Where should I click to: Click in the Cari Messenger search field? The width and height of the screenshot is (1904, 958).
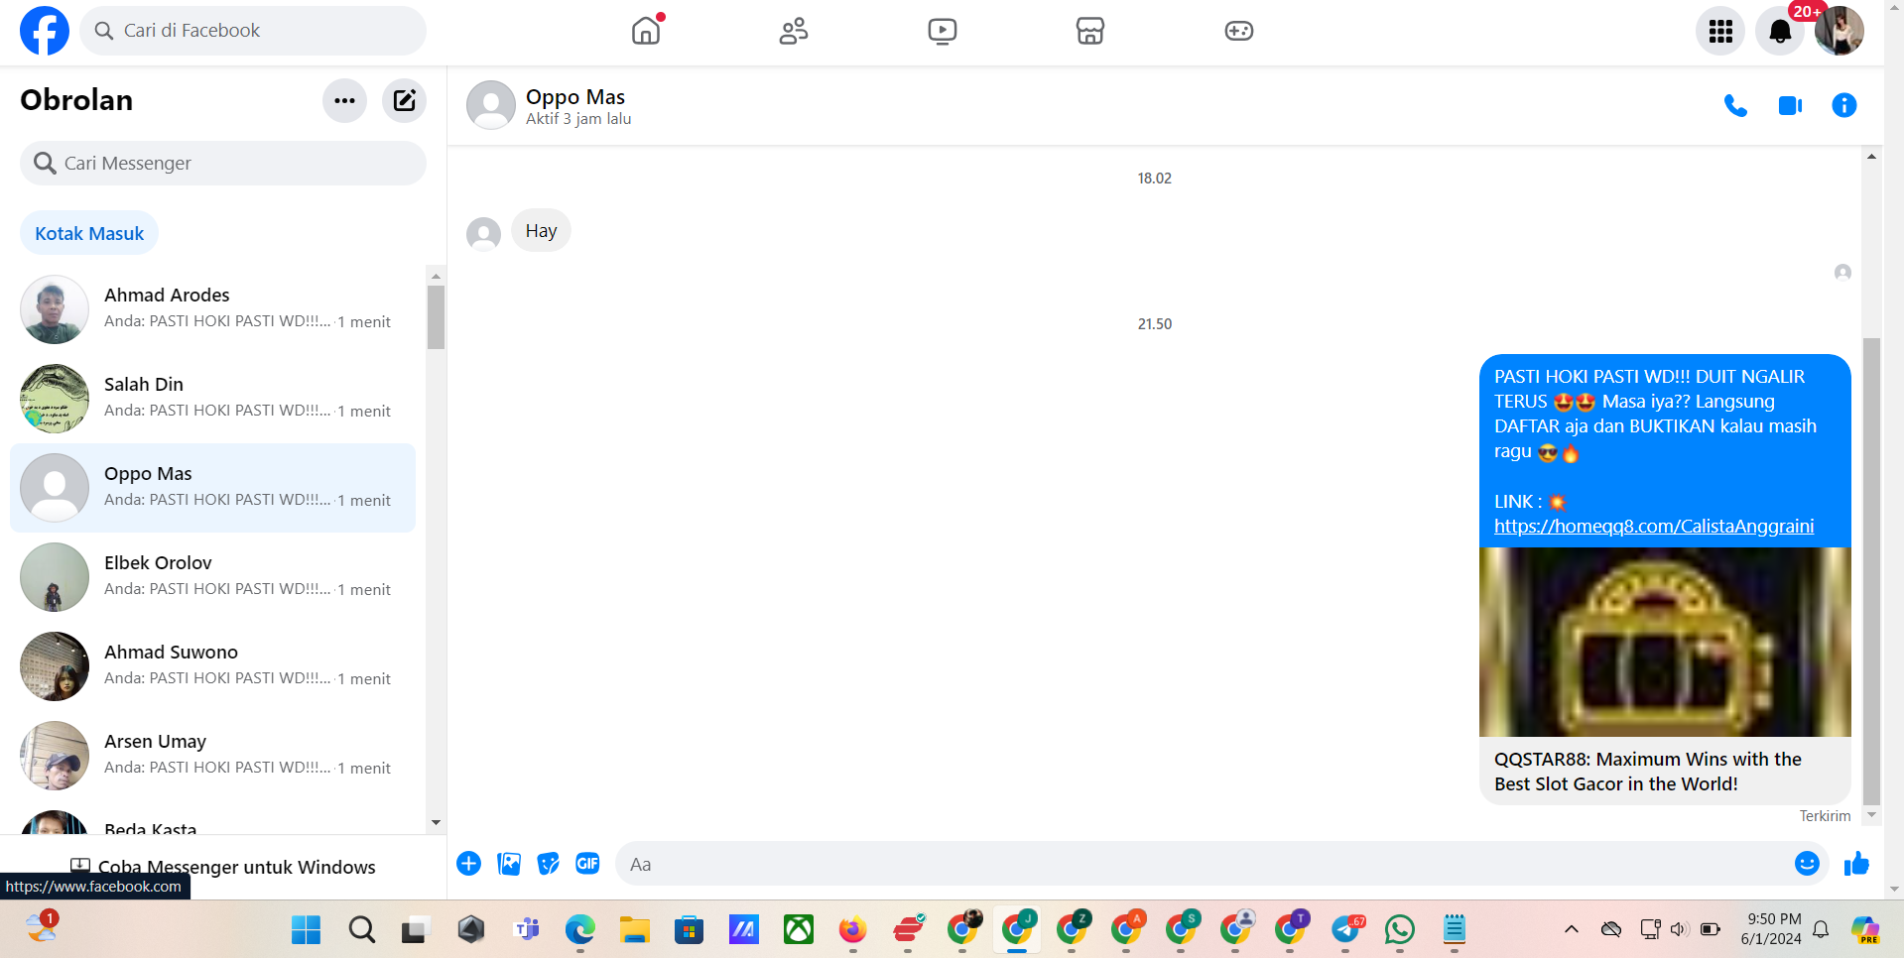tap(223, 163)
